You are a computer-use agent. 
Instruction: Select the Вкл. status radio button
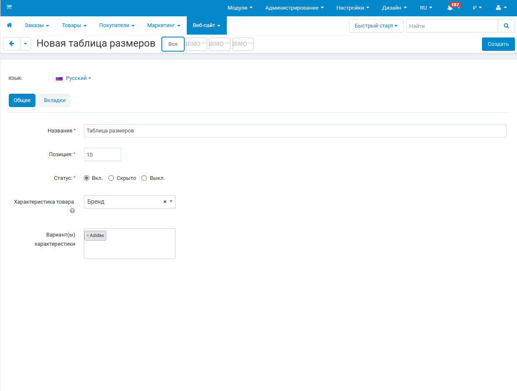point(87,178)
